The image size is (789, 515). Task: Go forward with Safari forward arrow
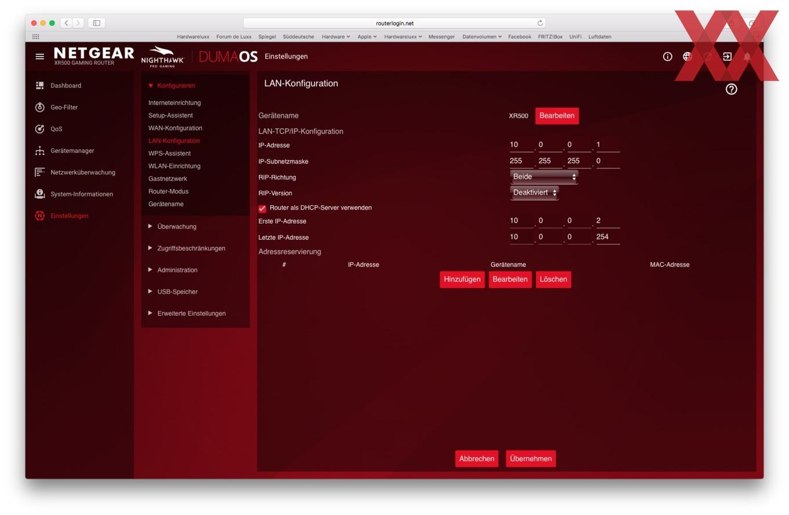[x=78, y=23]
